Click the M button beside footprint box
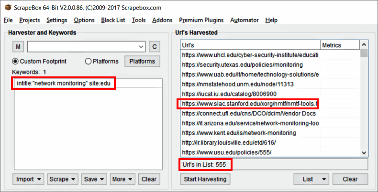This screenshot has width=378, height=192. click(x=18, y=46)
